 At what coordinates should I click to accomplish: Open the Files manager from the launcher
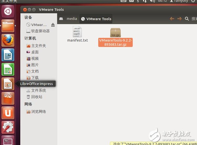pos(8,26)
